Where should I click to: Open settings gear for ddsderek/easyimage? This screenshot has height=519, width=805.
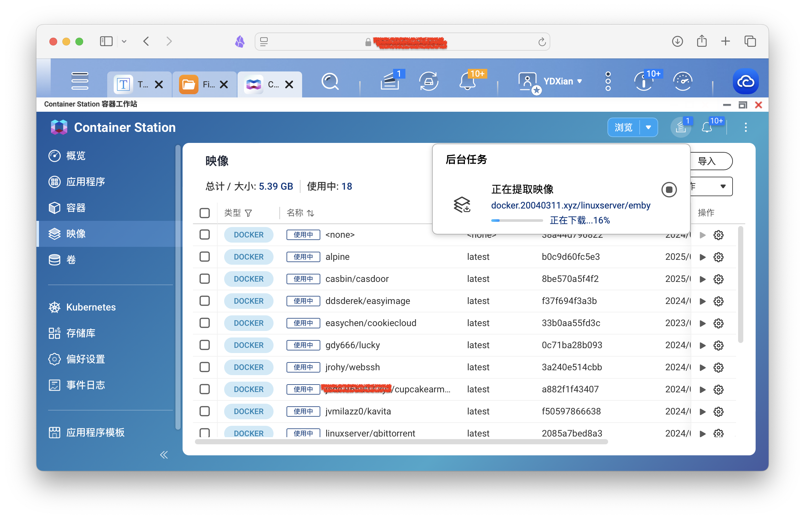pyautogui.click(x=718, y=301)
